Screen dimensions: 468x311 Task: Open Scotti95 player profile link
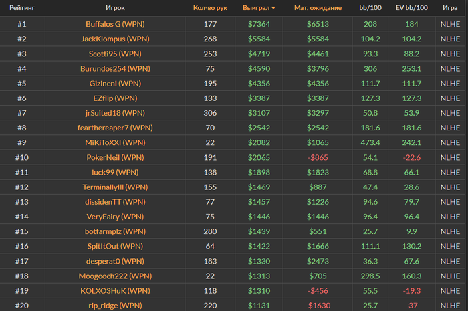pyautogui.click(x=115, y=54)
